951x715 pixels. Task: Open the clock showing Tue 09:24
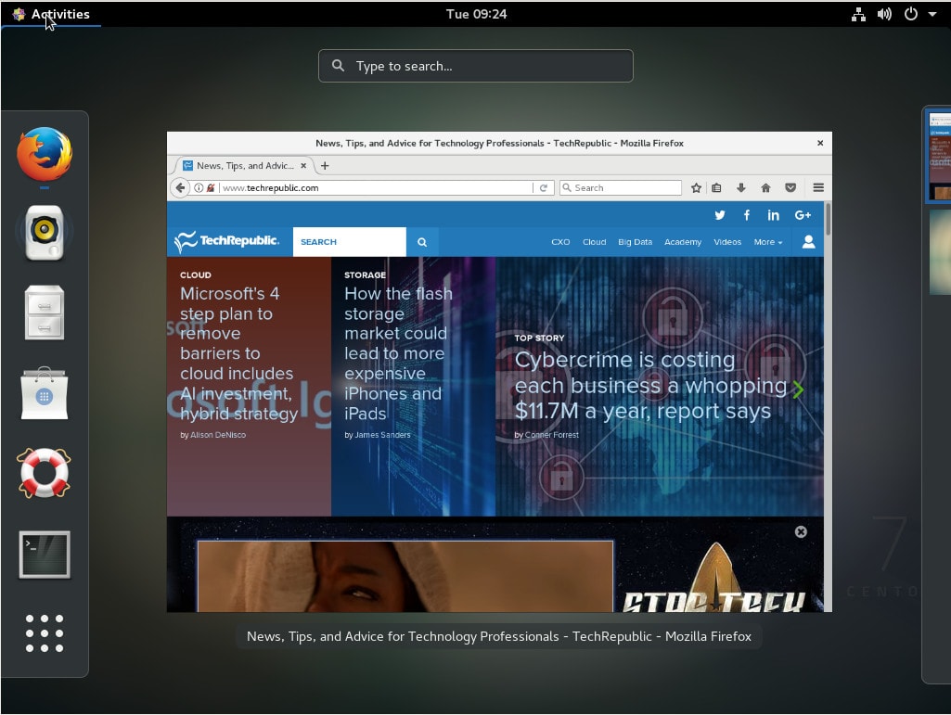[x=476, y=14]
